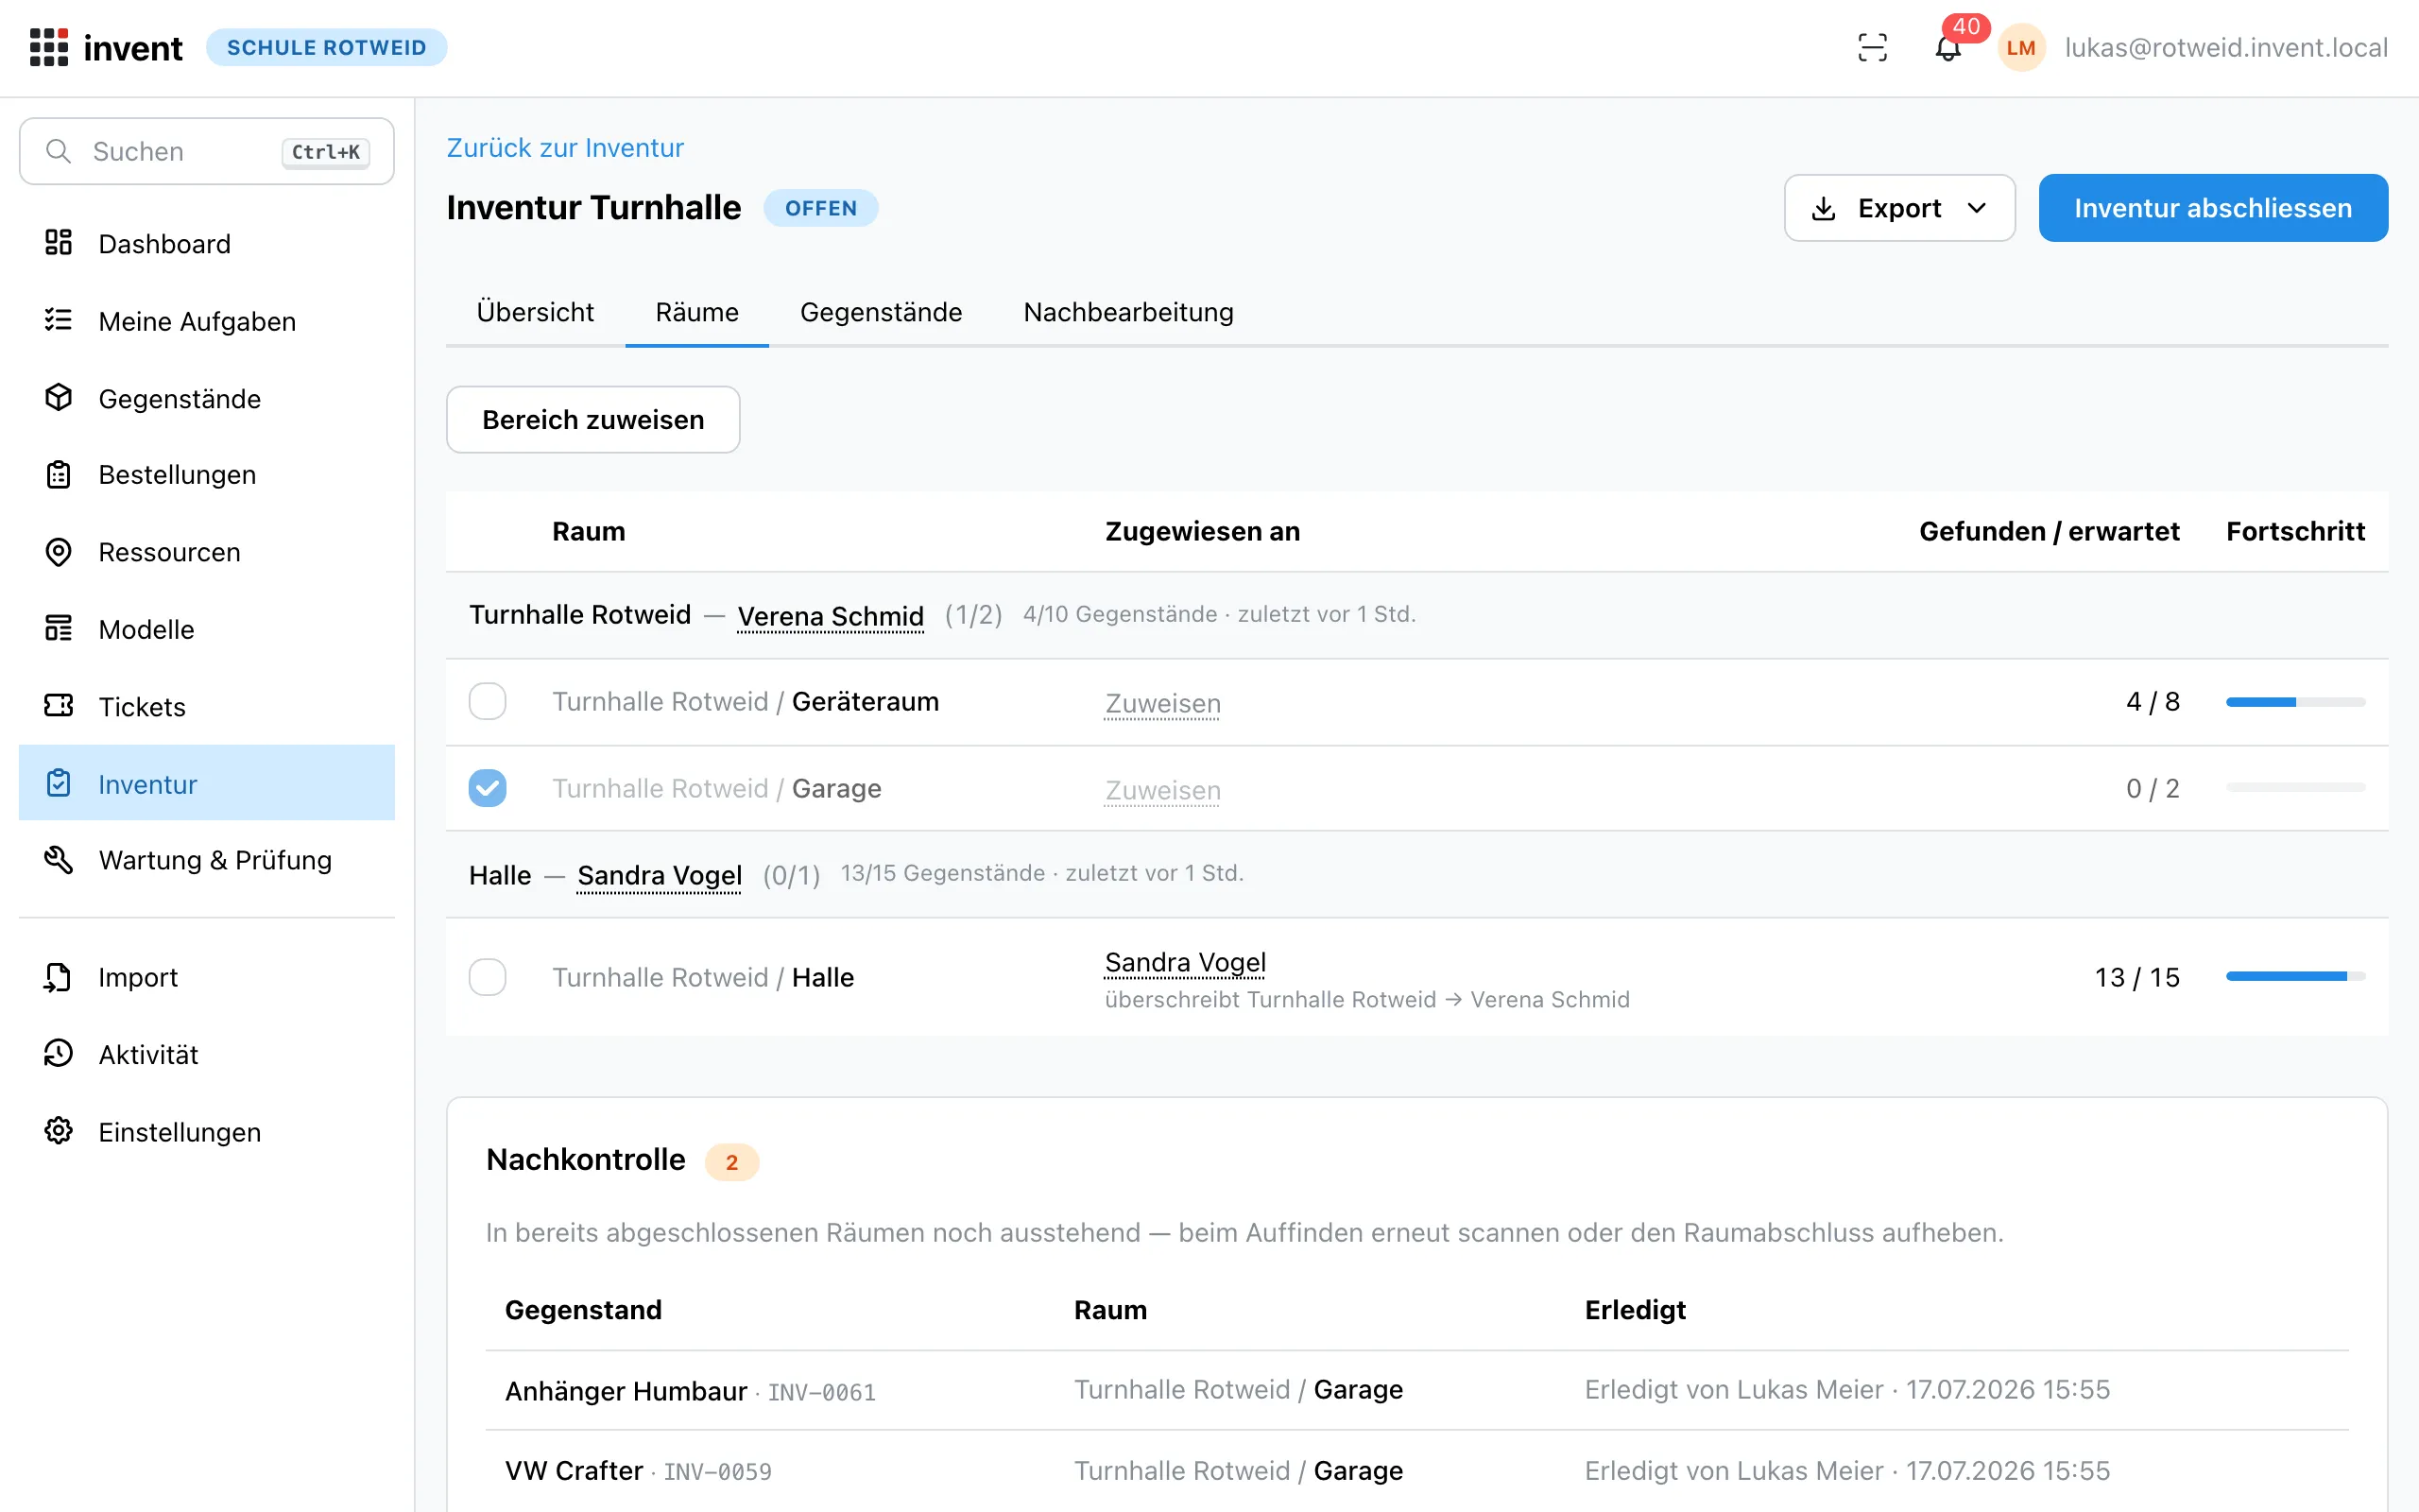Click the SCHULE ROTWEID badge
The image size is (2419, 1512).
327,47
